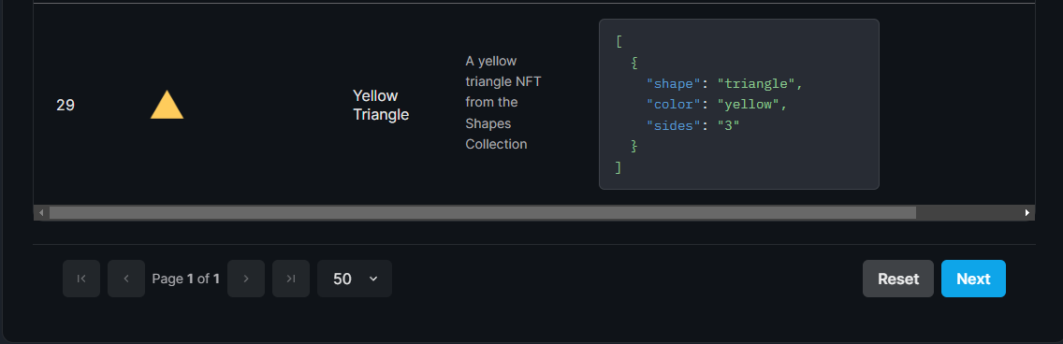1063x344 pixels.
Task: Click the "sides": "3" JSON line
Action: point(692,125)
